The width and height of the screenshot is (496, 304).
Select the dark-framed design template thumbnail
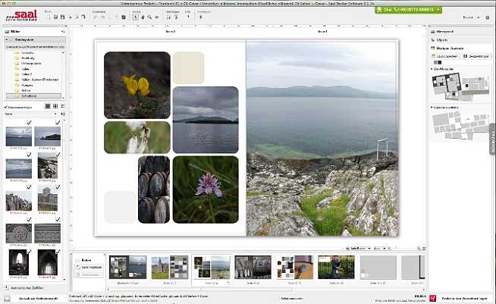(x=447, y=85)
